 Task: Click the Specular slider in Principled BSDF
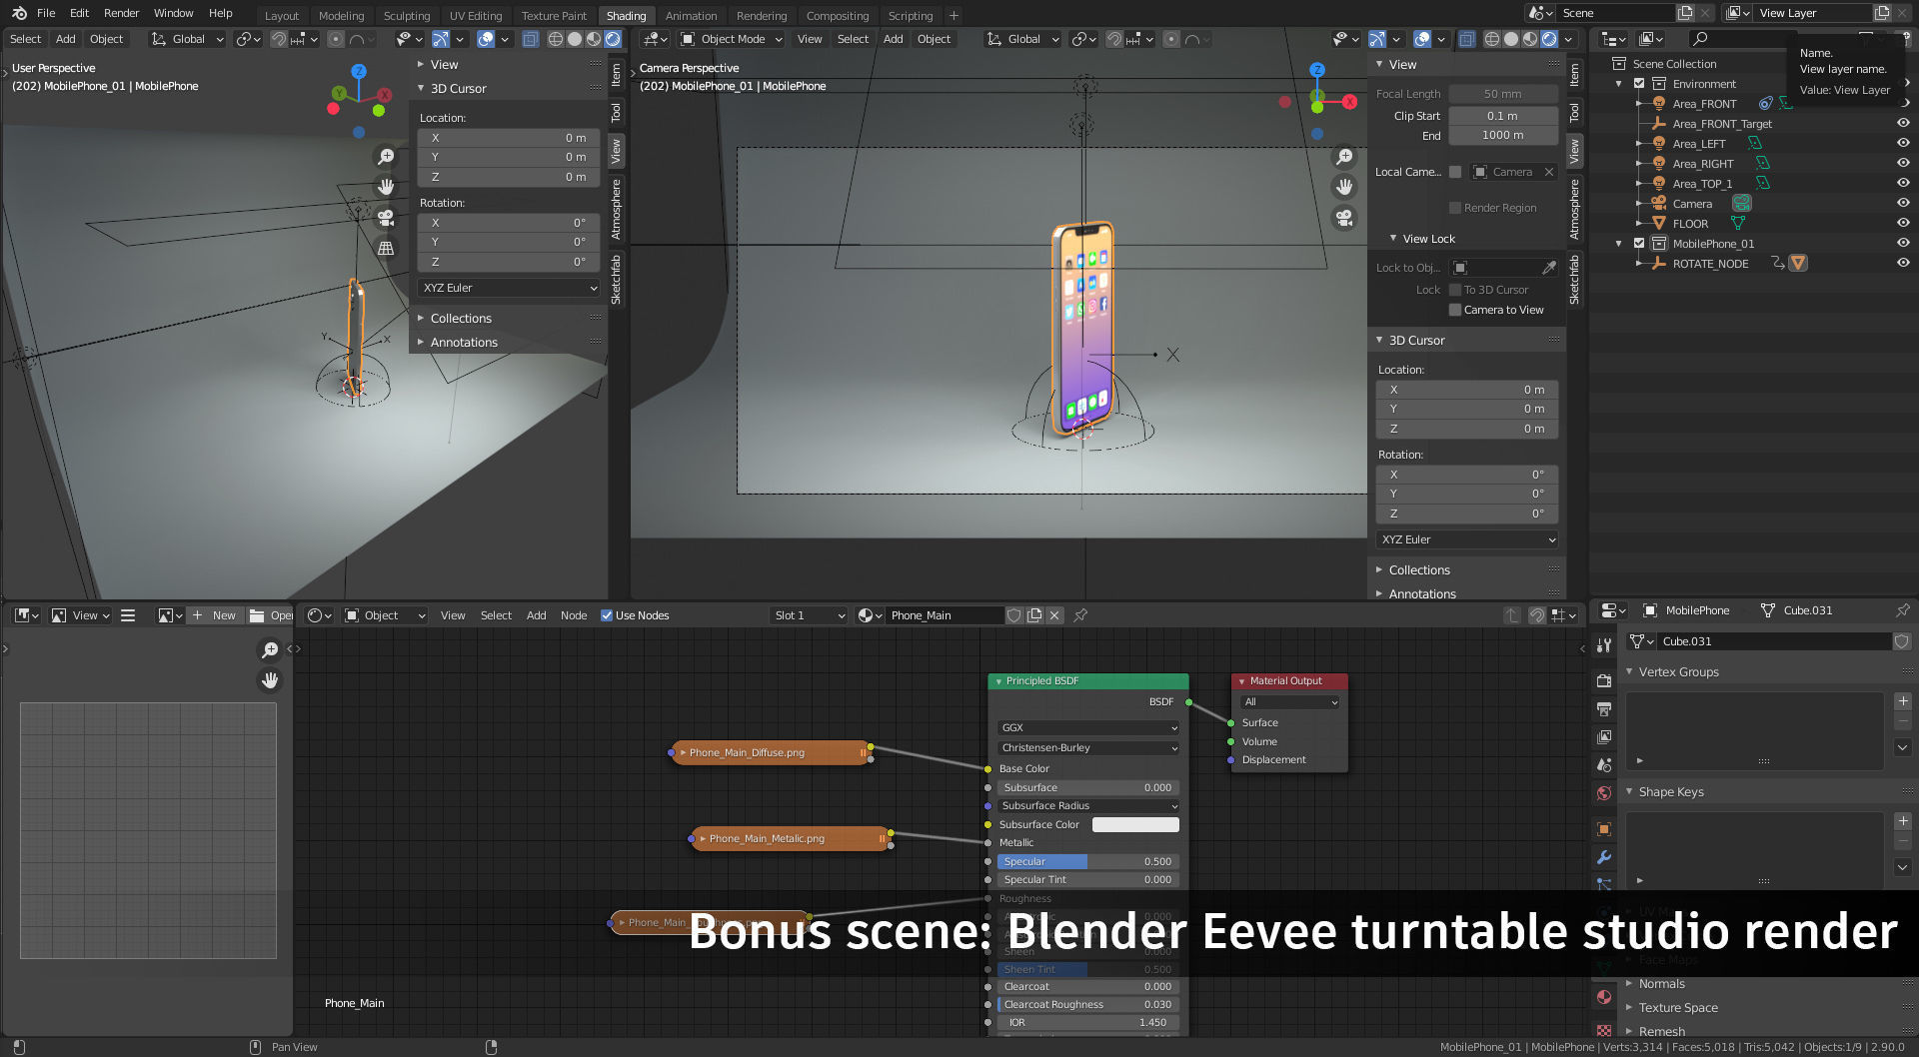point(1088,861)
